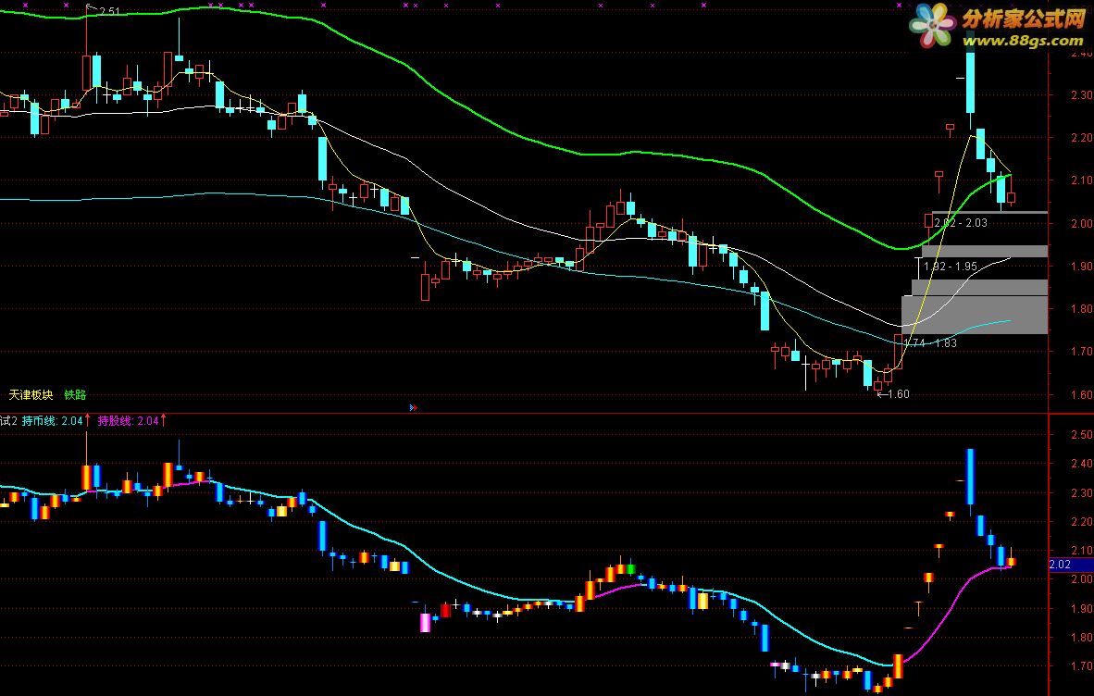Open the 天津板块 sector label
This screenshot has width=1094, height=696.
(x=31, y=394)
